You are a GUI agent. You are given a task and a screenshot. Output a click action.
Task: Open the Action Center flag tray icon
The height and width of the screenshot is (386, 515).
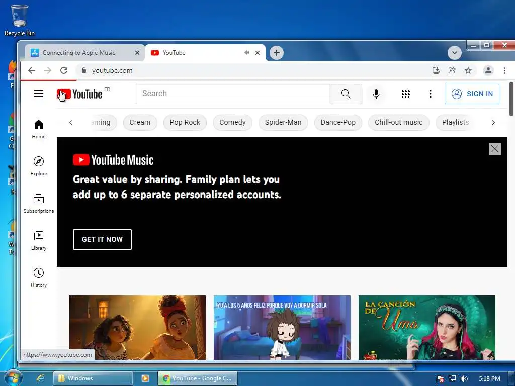click(x=440, y=379)
